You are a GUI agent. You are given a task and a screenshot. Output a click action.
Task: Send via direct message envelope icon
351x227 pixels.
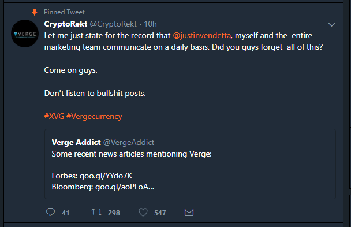point(189,212)
